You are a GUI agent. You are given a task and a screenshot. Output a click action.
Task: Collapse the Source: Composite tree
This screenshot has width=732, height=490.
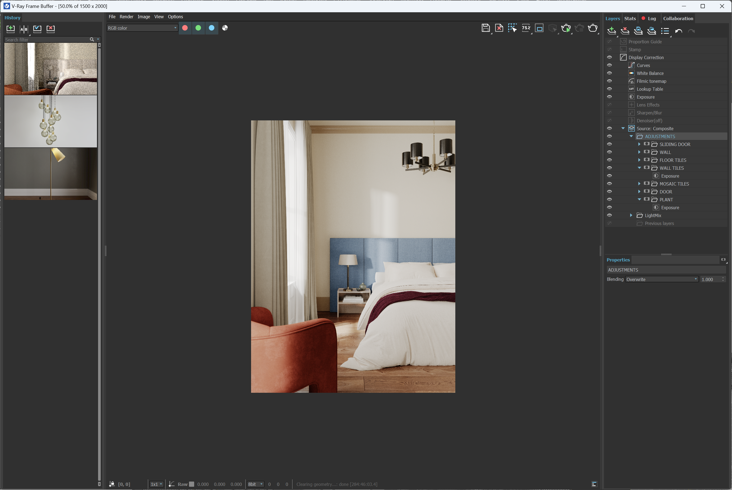pos(623,129)
